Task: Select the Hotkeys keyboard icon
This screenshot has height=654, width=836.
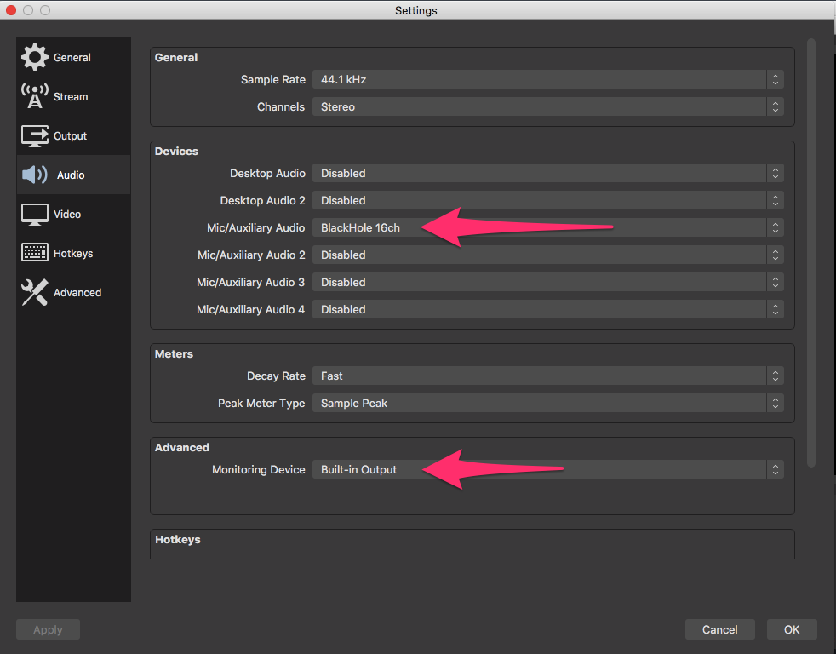Action: point(35,253)
